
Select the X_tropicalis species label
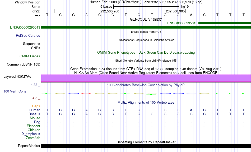31,134
